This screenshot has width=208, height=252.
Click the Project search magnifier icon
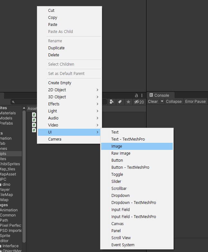click(13, 102)
